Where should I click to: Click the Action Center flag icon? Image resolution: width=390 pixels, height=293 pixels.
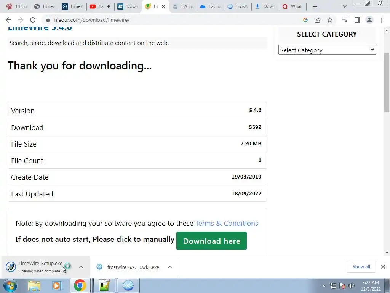click(342, 286)
